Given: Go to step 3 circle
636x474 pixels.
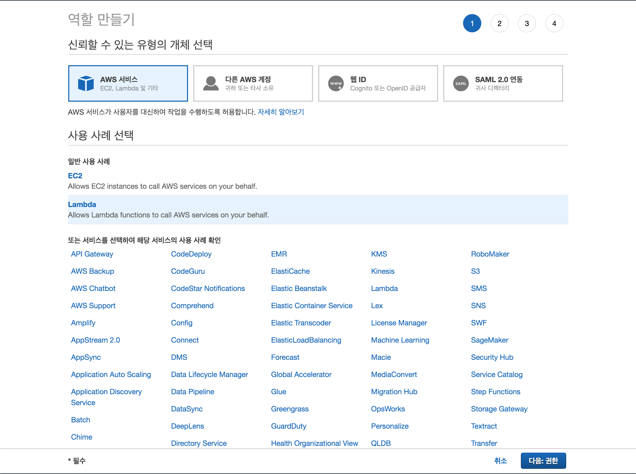Looking at the screenshot, I should coord(527,23).
